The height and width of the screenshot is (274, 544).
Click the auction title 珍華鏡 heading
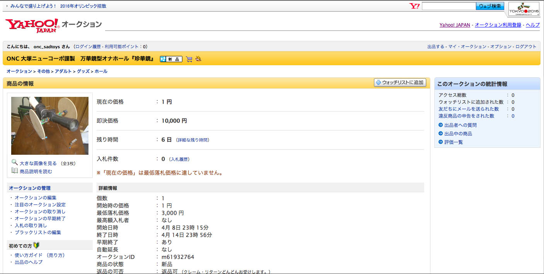[80, 59]
